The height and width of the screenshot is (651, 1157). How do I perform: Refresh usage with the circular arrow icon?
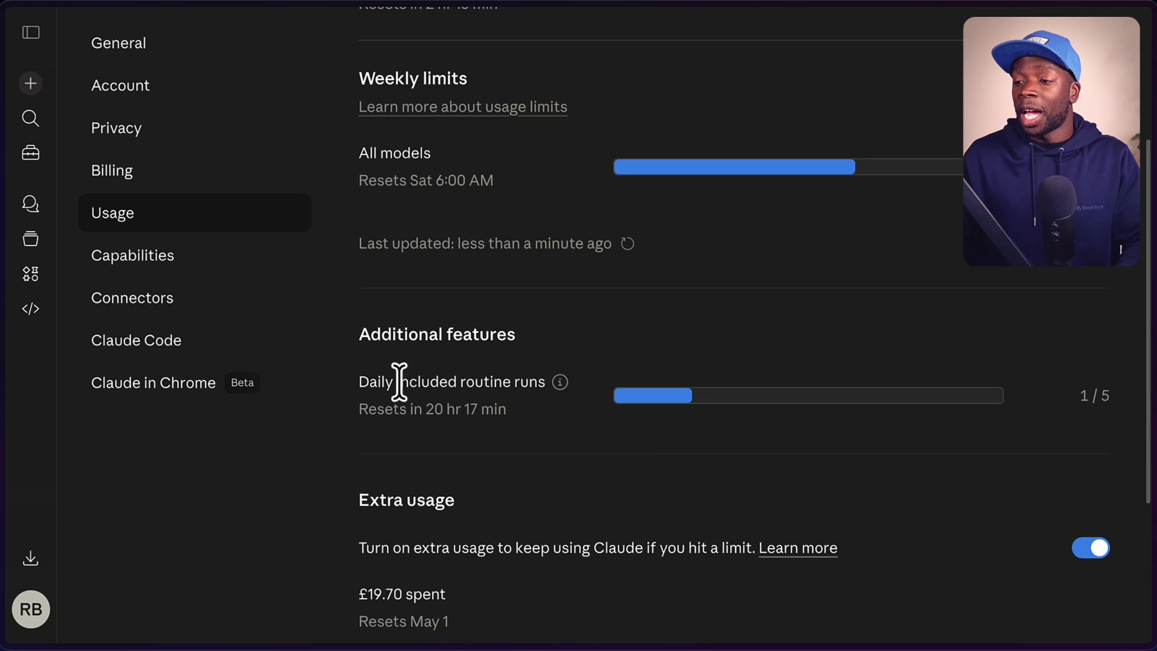tap(627, 244)
